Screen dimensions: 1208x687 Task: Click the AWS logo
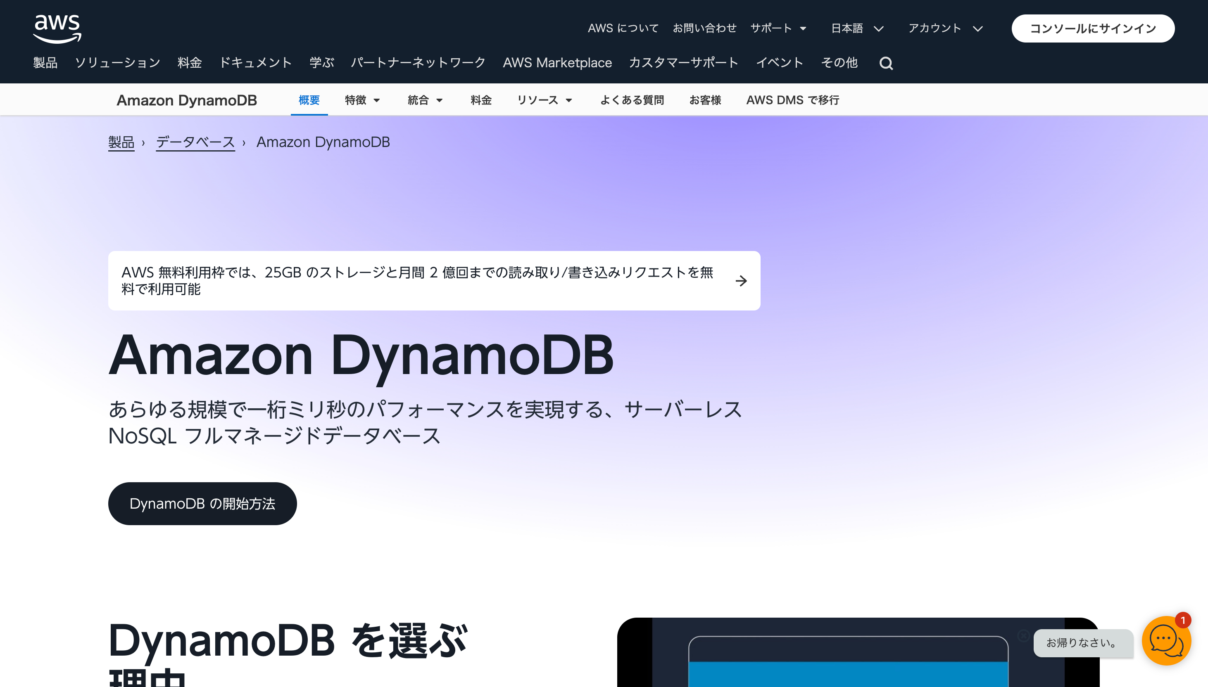pos(57,28)
